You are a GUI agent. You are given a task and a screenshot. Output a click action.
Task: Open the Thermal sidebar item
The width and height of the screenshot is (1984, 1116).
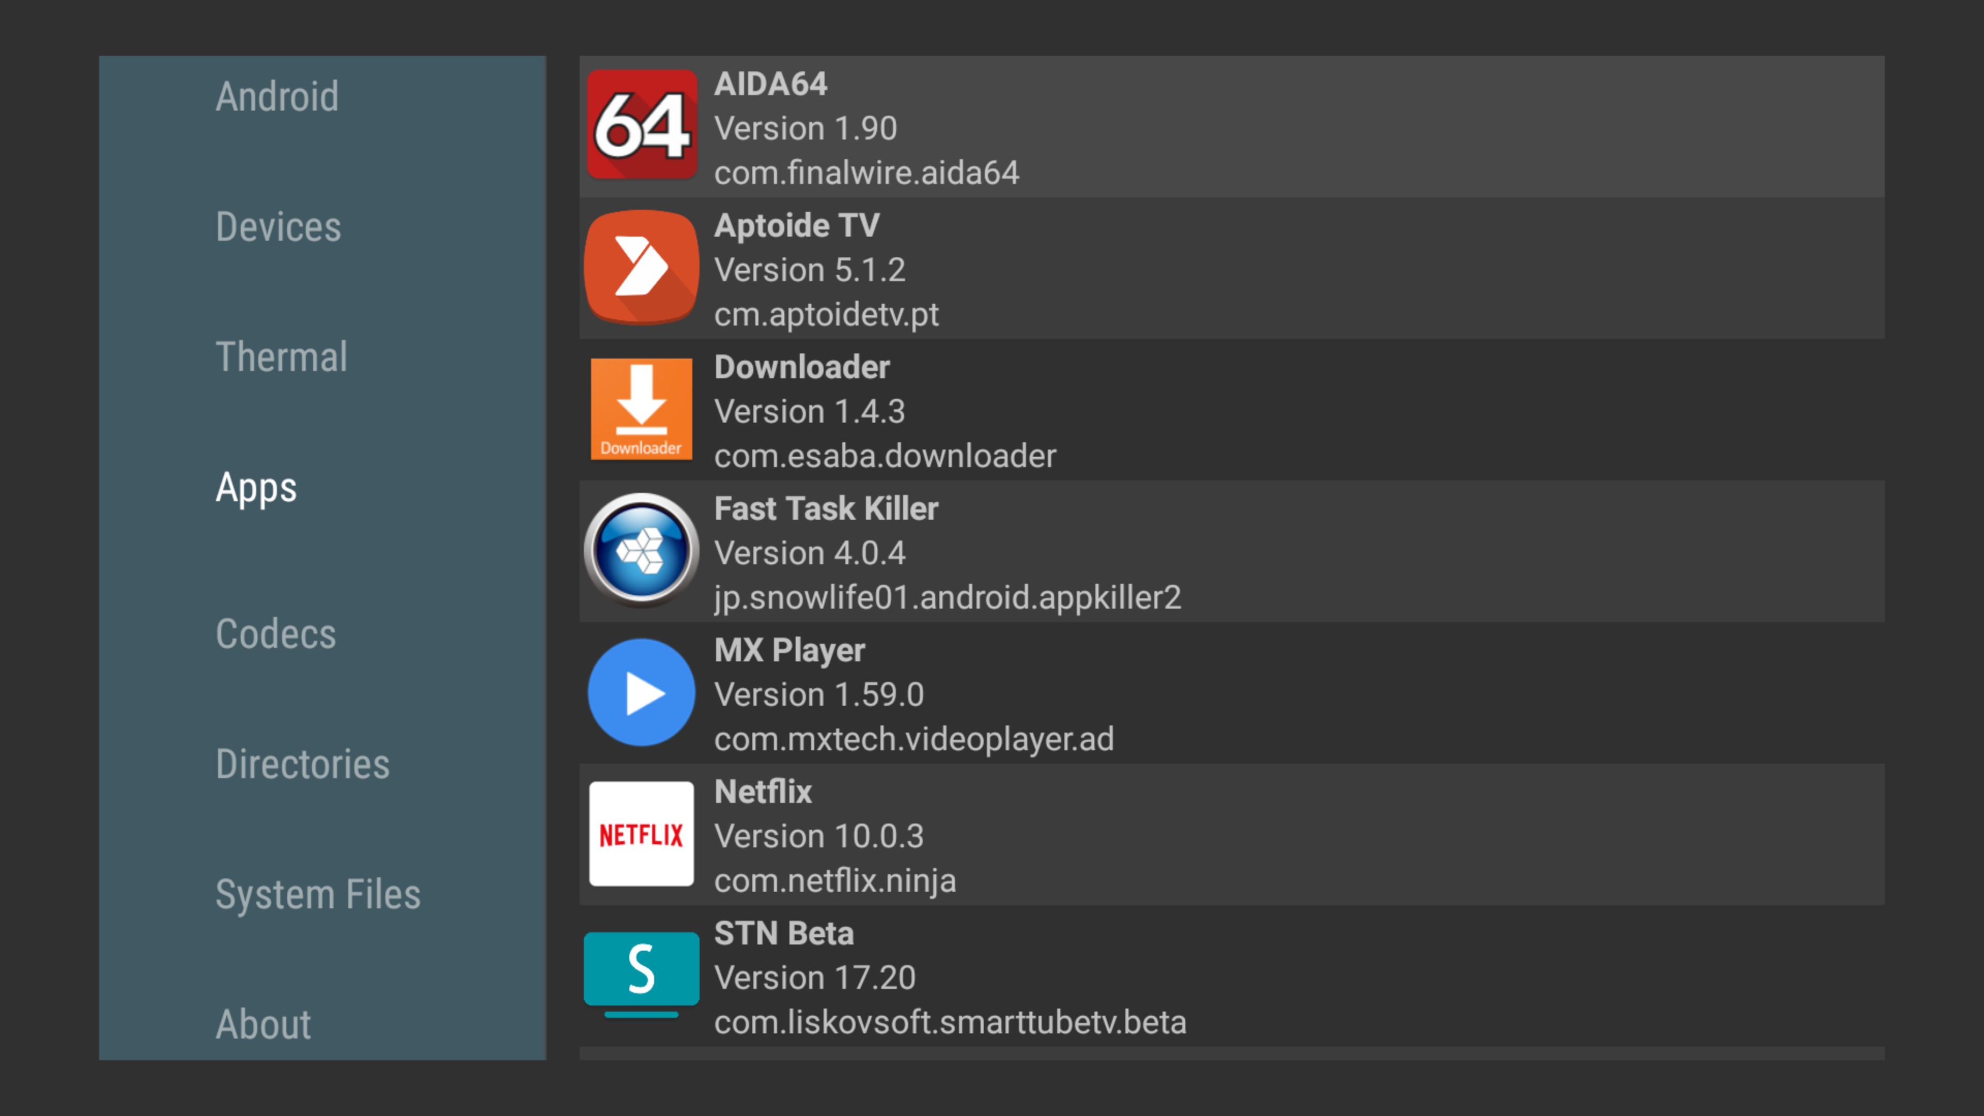(x=282, y=358)
